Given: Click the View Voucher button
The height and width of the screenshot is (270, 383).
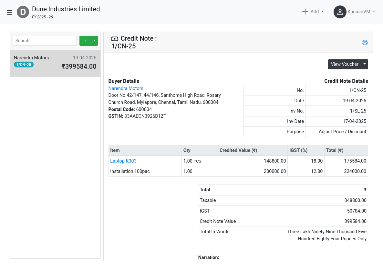Looking at the screenshot, I should (345, 64).
